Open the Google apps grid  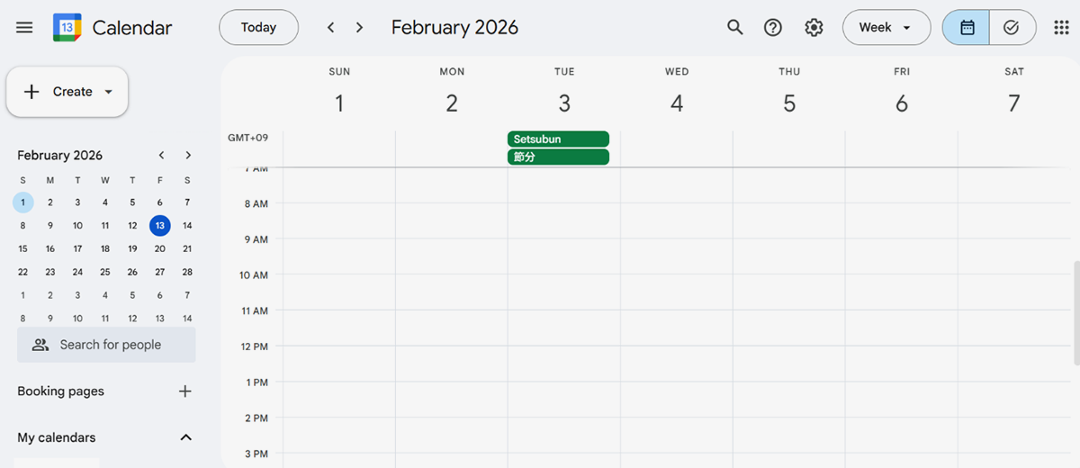[x=1061, y=27]
